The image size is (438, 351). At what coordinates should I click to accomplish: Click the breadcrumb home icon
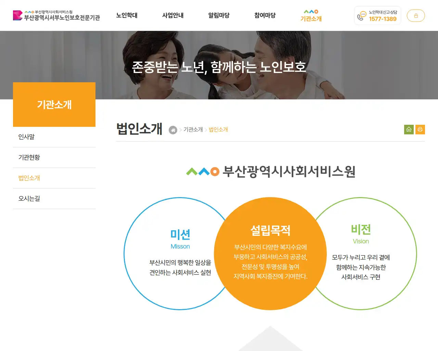172,130
